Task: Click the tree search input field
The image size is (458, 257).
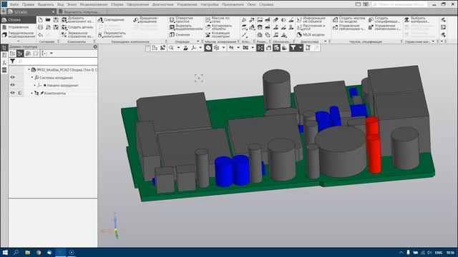Action: click(57, 61)
